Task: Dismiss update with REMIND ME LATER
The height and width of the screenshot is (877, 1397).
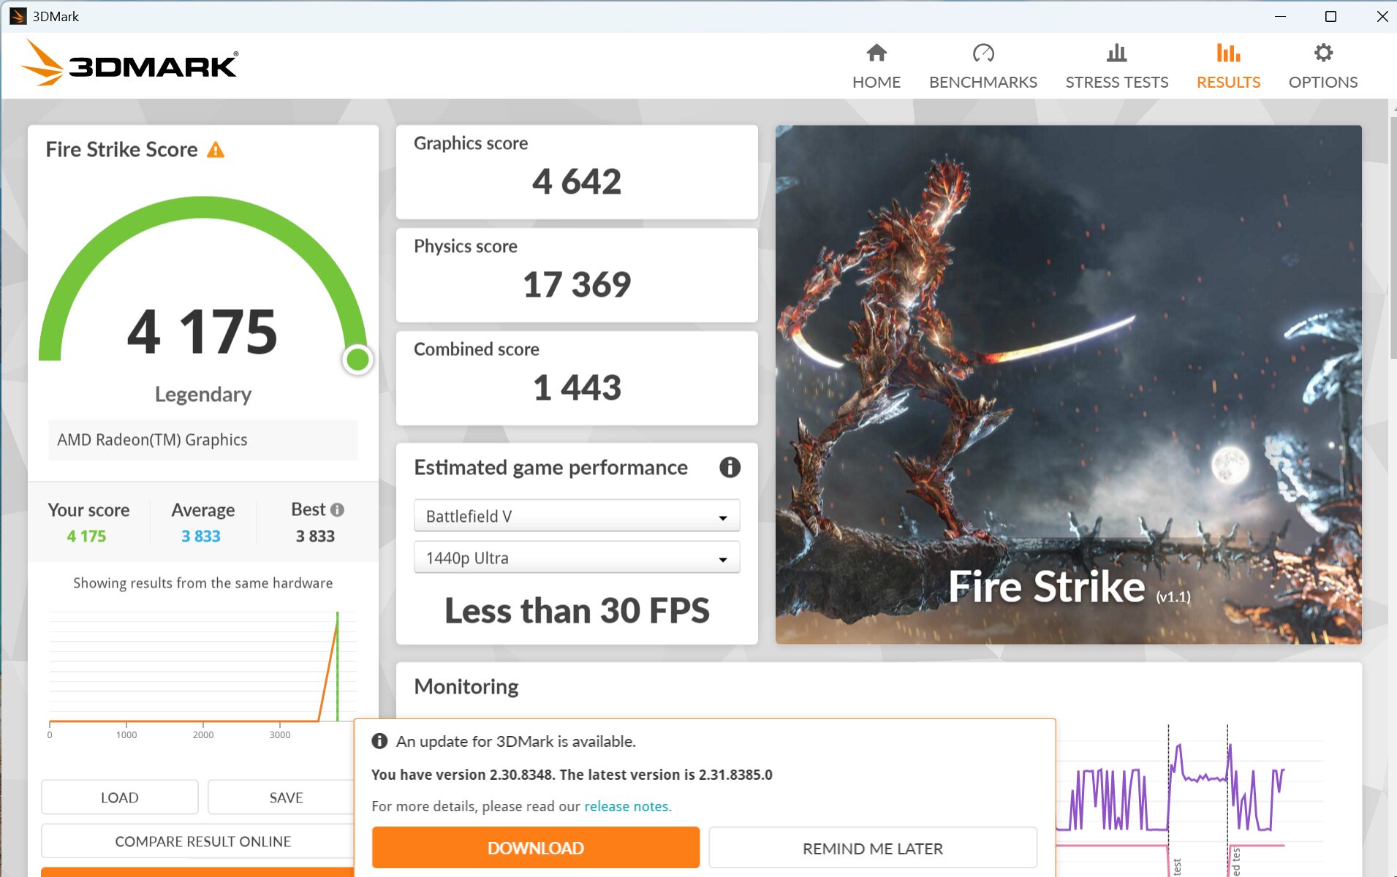Action: click(x=873, y=848)
